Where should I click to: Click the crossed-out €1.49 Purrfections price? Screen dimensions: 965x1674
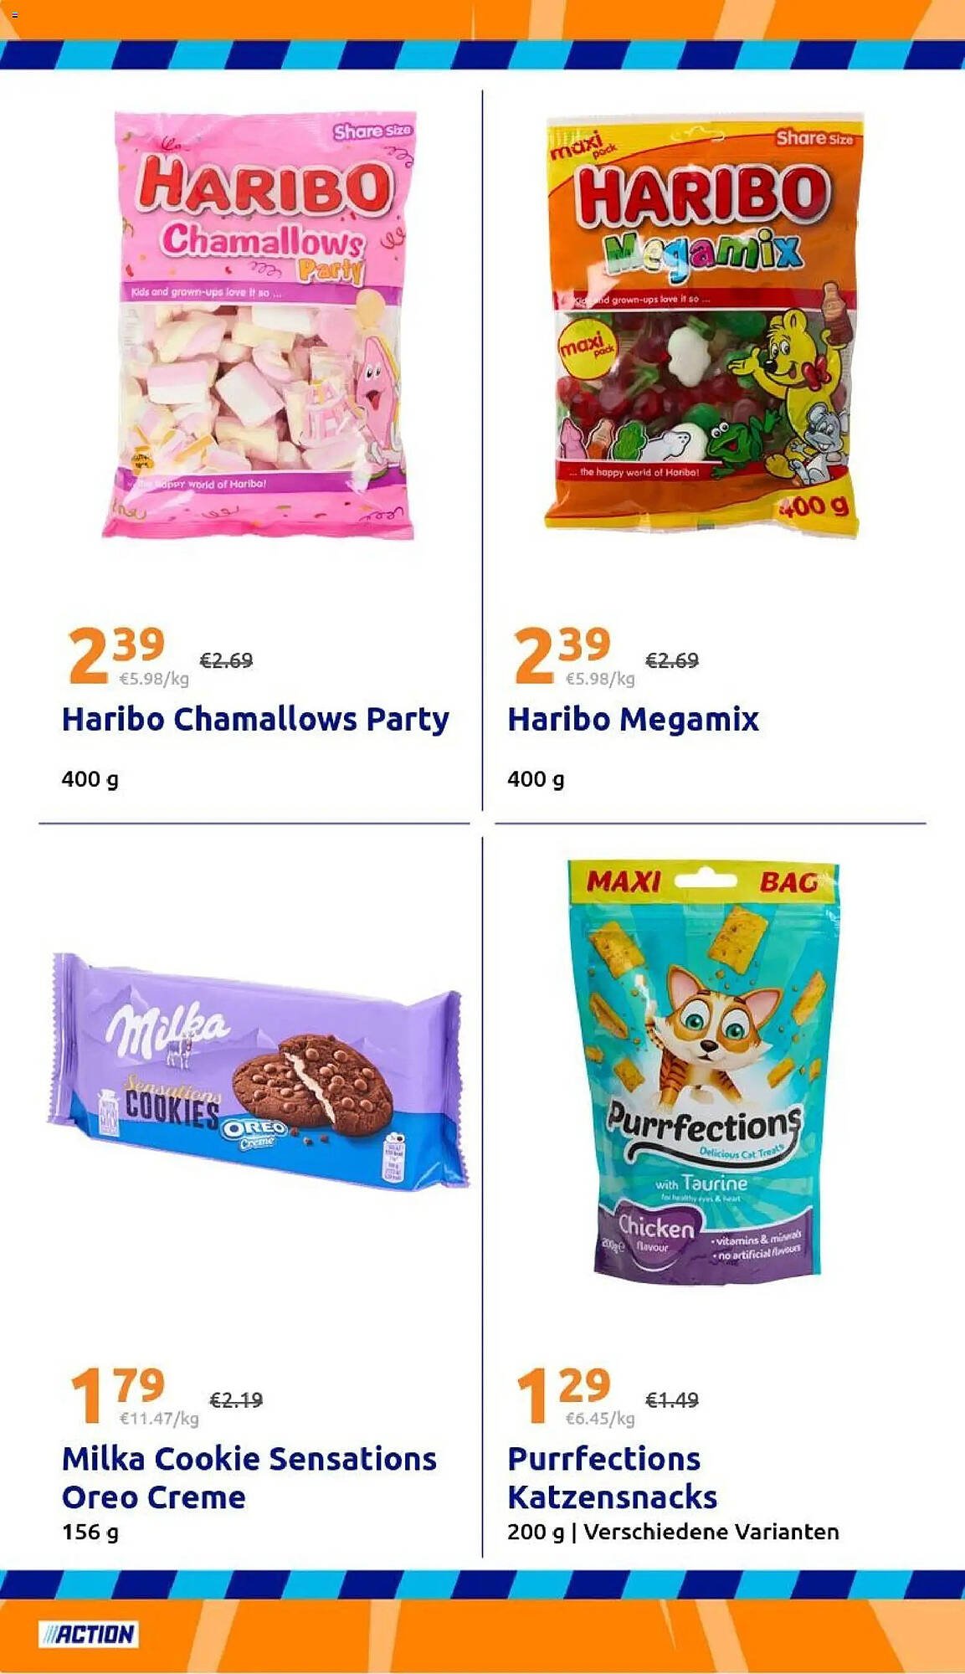672,1399
